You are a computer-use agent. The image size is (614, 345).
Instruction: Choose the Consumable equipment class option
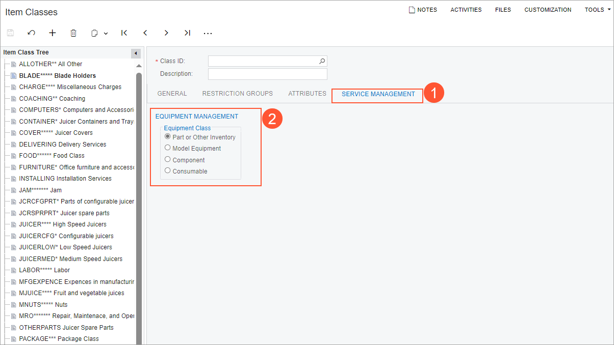point(168,171)
